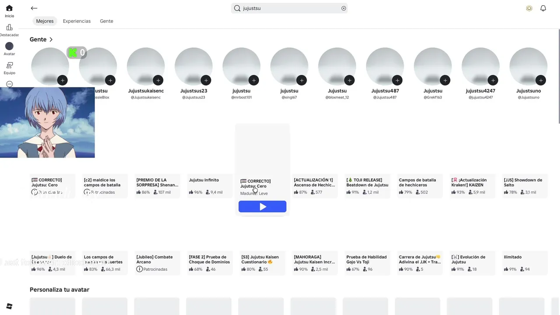
Task: Open the Robux balance icon
Action: click(x=529, y=8)
